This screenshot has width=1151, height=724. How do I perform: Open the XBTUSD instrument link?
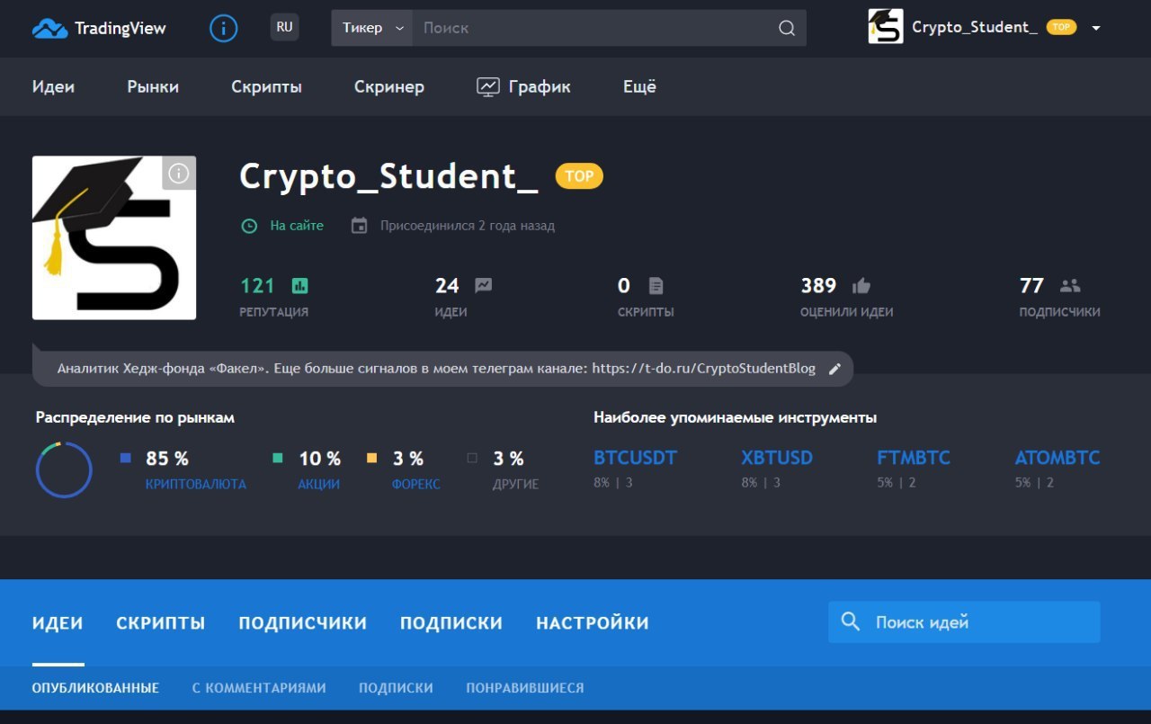click(777, 458)
